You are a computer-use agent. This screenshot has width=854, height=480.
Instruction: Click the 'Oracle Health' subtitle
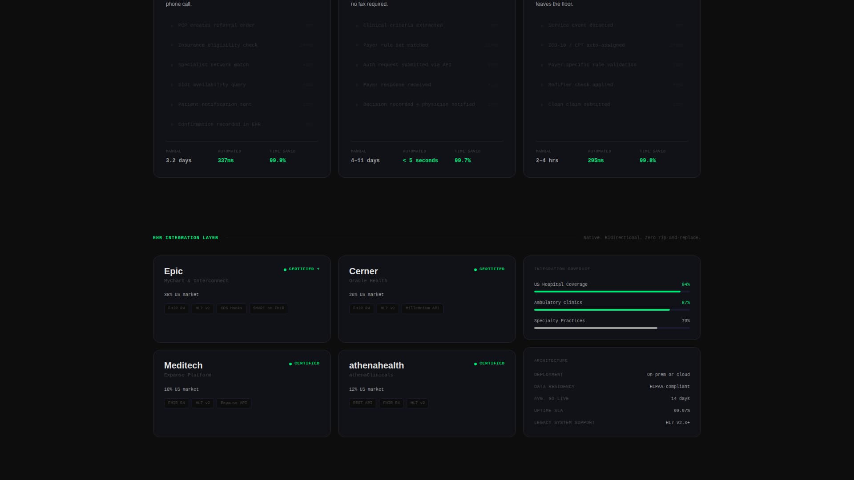[368, 281]
